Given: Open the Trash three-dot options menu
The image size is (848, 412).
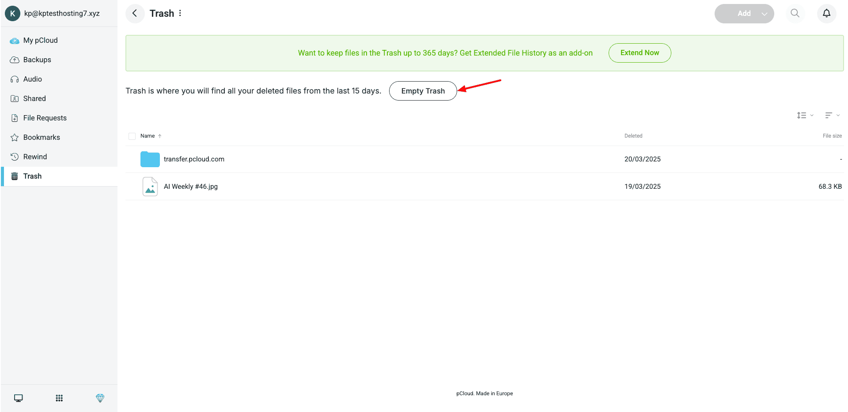Looking at the screenshot, I should (x=180, y=13).
